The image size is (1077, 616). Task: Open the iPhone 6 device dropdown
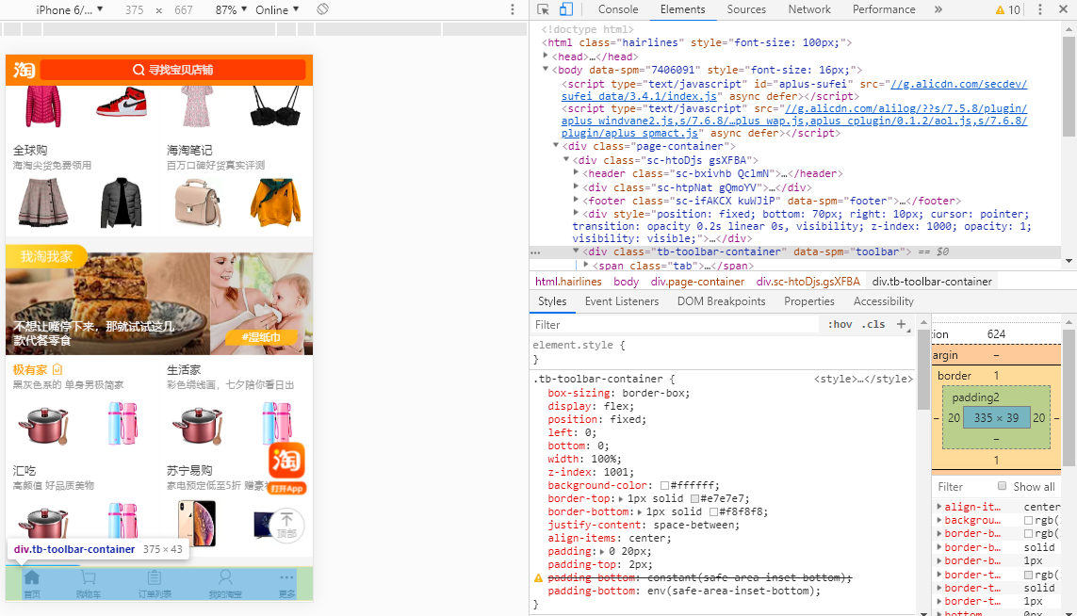[x=69, y=9]
